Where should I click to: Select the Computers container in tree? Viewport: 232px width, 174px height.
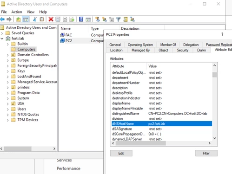tap(27, 49)
